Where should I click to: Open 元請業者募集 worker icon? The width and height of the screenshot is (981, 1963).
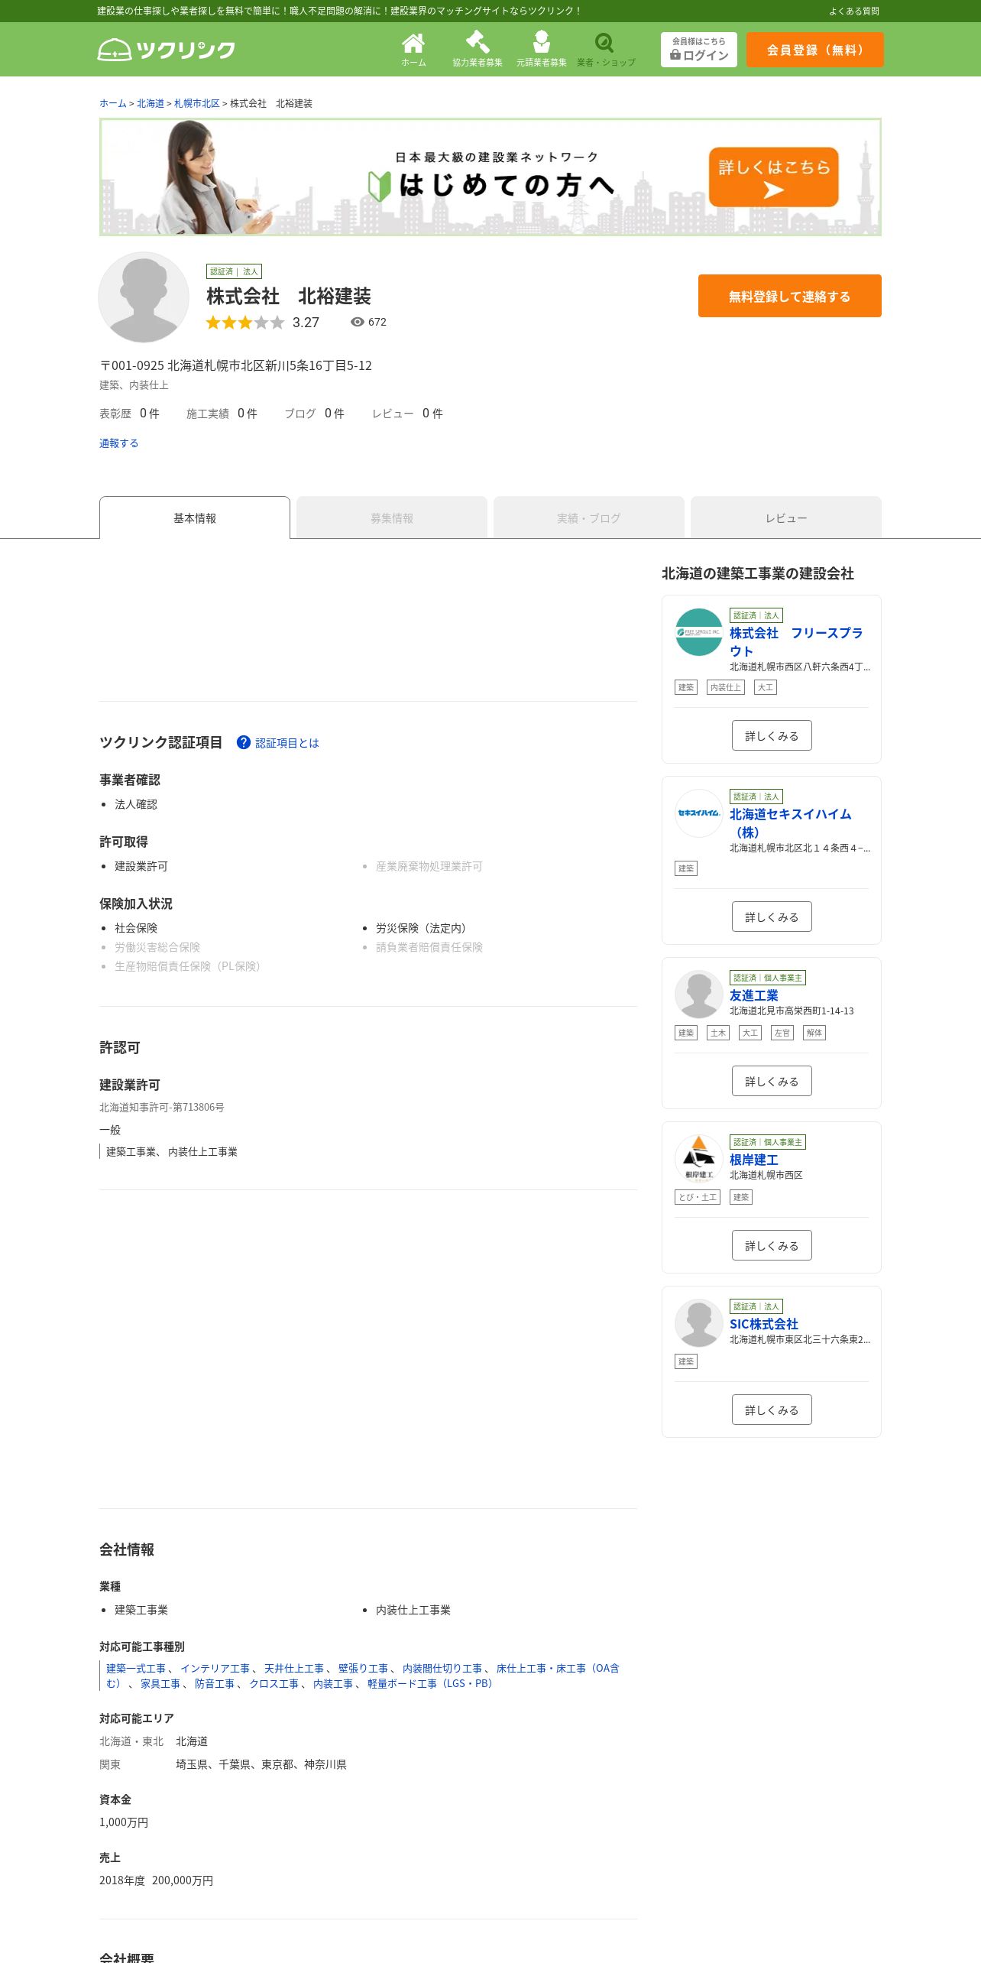542,41
